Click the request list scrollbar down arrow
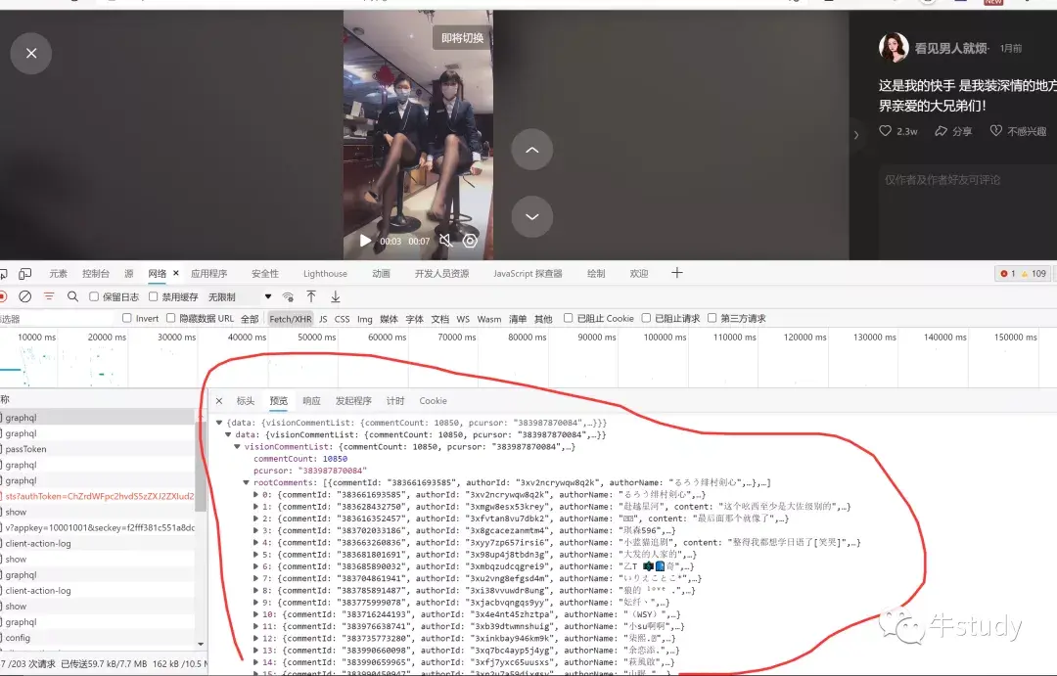Image resolution: width=1057 pixels, height=676 pixels. [201, 645]
